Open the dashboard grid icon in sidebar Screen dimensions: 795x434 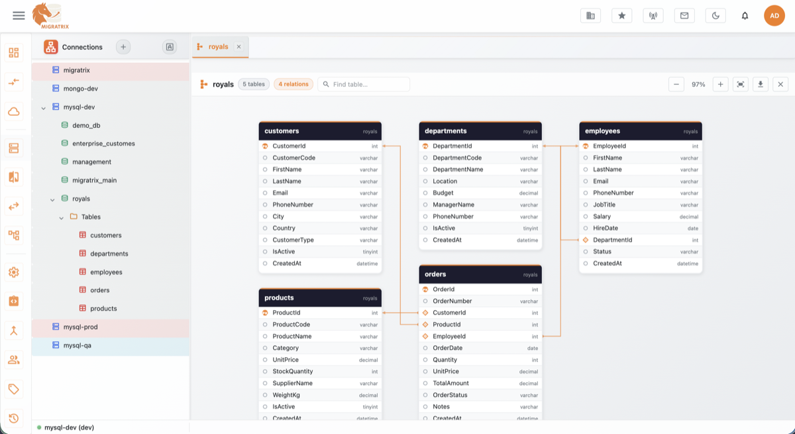(x=13, y=52)
